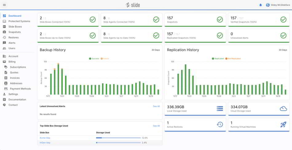This screenshot has width=292, height=150.
Task: Open the hamburger menu button
Action: (x=5, y=5)
